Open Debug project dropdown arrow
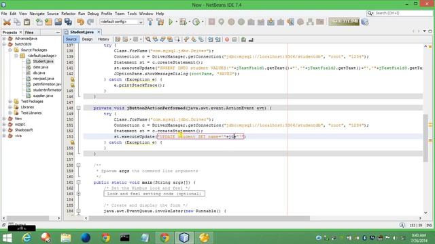435x244 pixels. [x=190, y=22]
